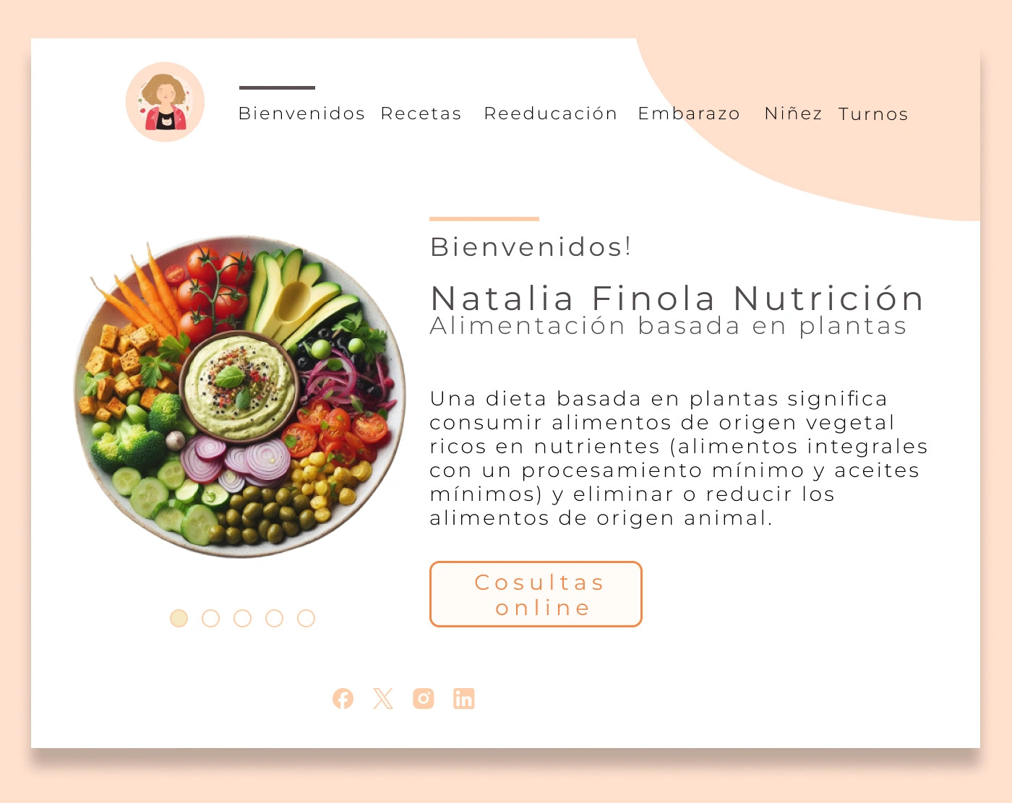
Task: Open the Niñez nav item
Action: [x=793, y=113]
